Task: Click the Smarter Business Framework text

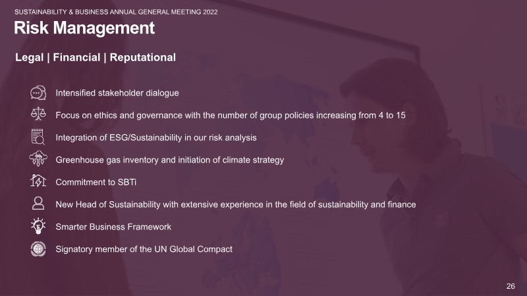Action: point(113,227)
